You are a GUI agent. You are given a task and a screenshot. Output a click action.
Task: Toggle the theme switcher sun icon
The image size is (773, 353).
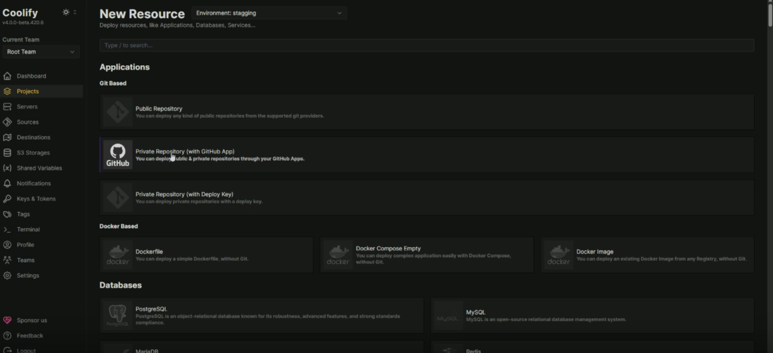pyautogui.click(x=66, y=13)
